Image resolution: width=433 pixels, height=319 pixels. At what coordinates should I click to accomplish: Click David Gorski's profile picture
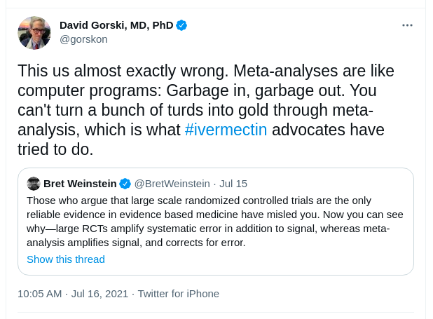tap(34, 33)
